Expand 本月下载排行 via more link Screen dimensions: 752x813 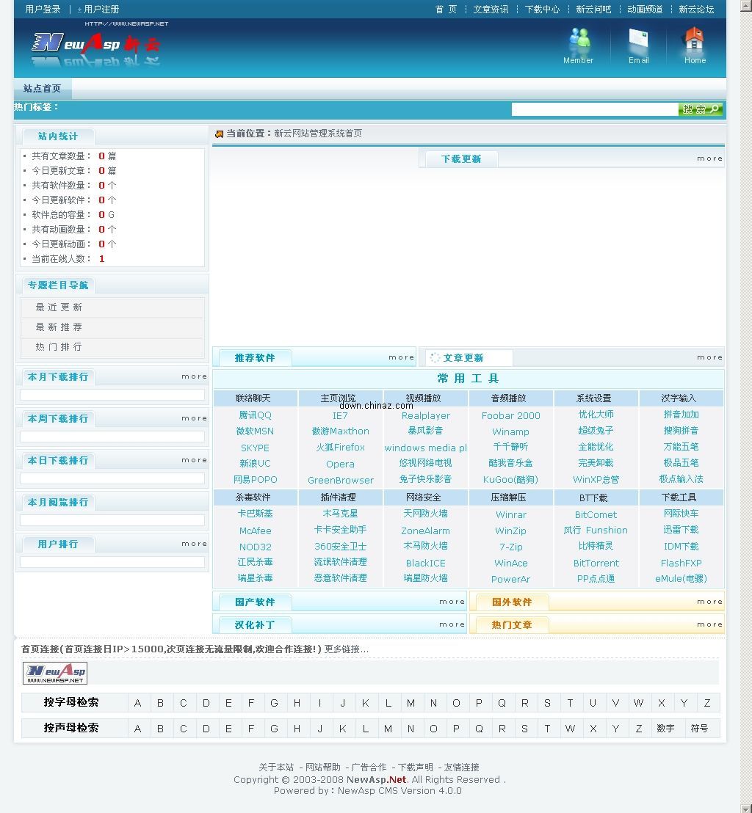[x=195, y=376]
